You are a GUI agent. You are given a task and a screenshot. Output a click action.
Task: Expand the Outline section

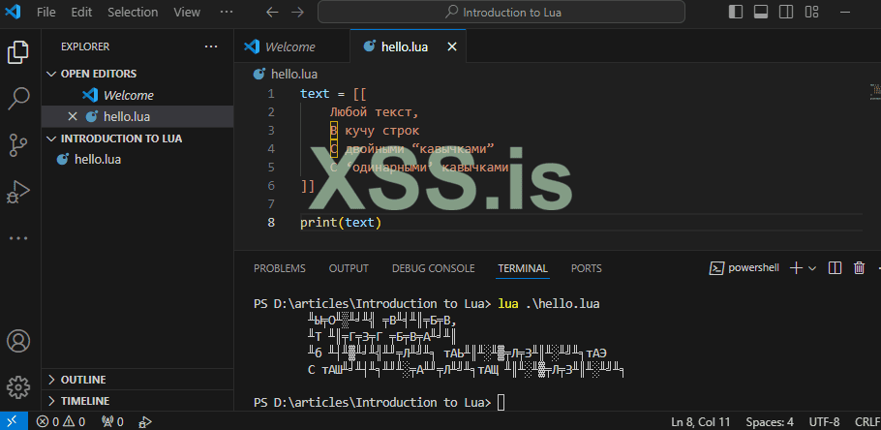52,380
